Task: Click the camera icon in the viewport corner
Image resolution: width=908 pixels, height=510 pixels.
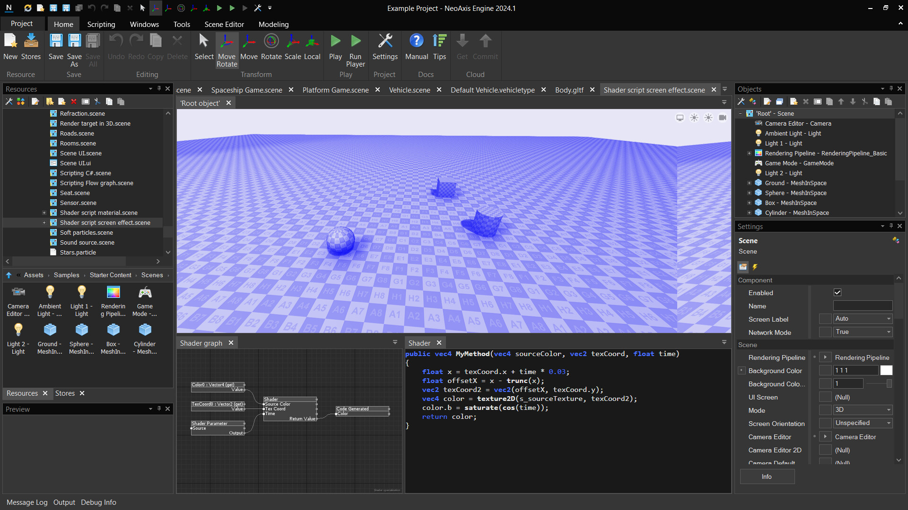Action: coord(723,118)
